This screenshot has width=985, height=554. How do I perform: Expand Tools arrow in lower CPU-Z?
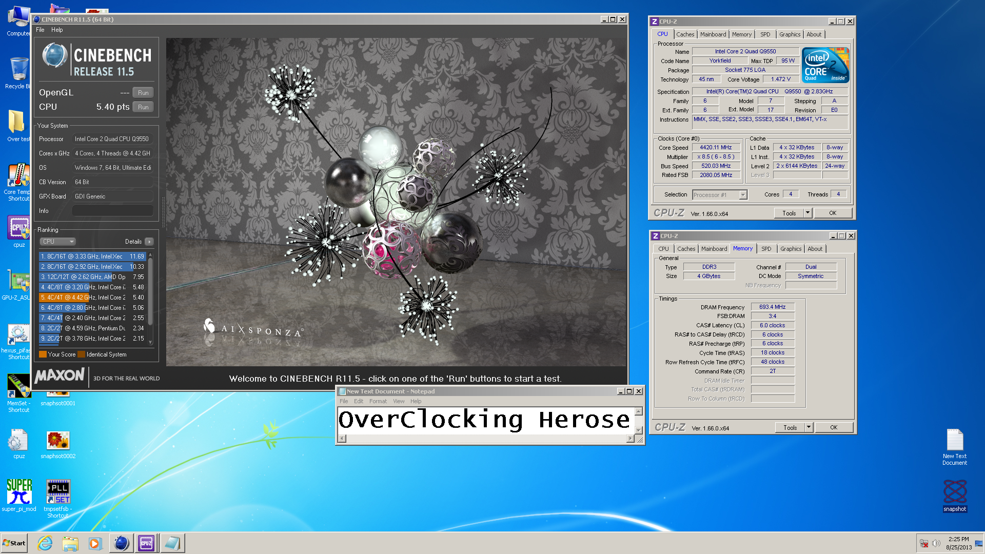(x=809, y=428)
